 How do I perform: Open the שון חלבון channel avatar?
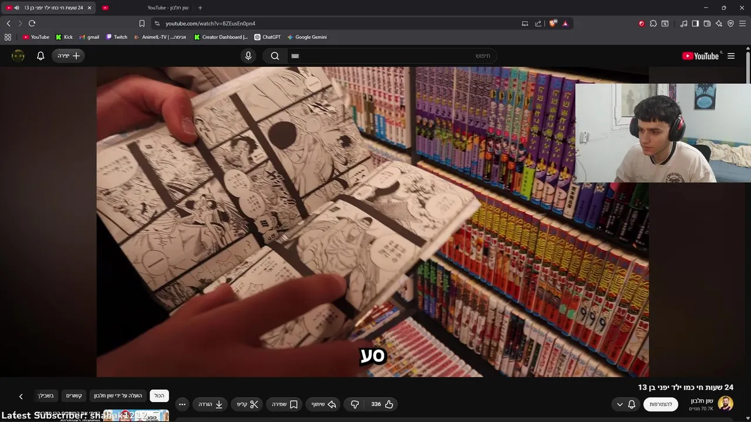pyautogui.click(x=726, y=404)
